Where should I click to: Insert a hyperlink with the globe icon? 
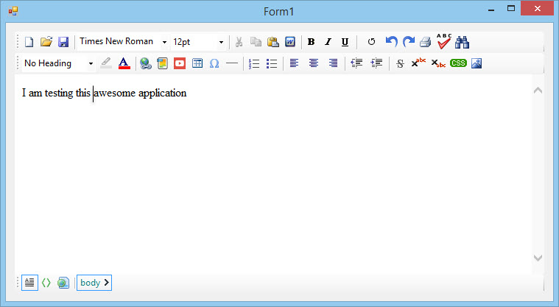pyautogui.click(x=145, y=63)
